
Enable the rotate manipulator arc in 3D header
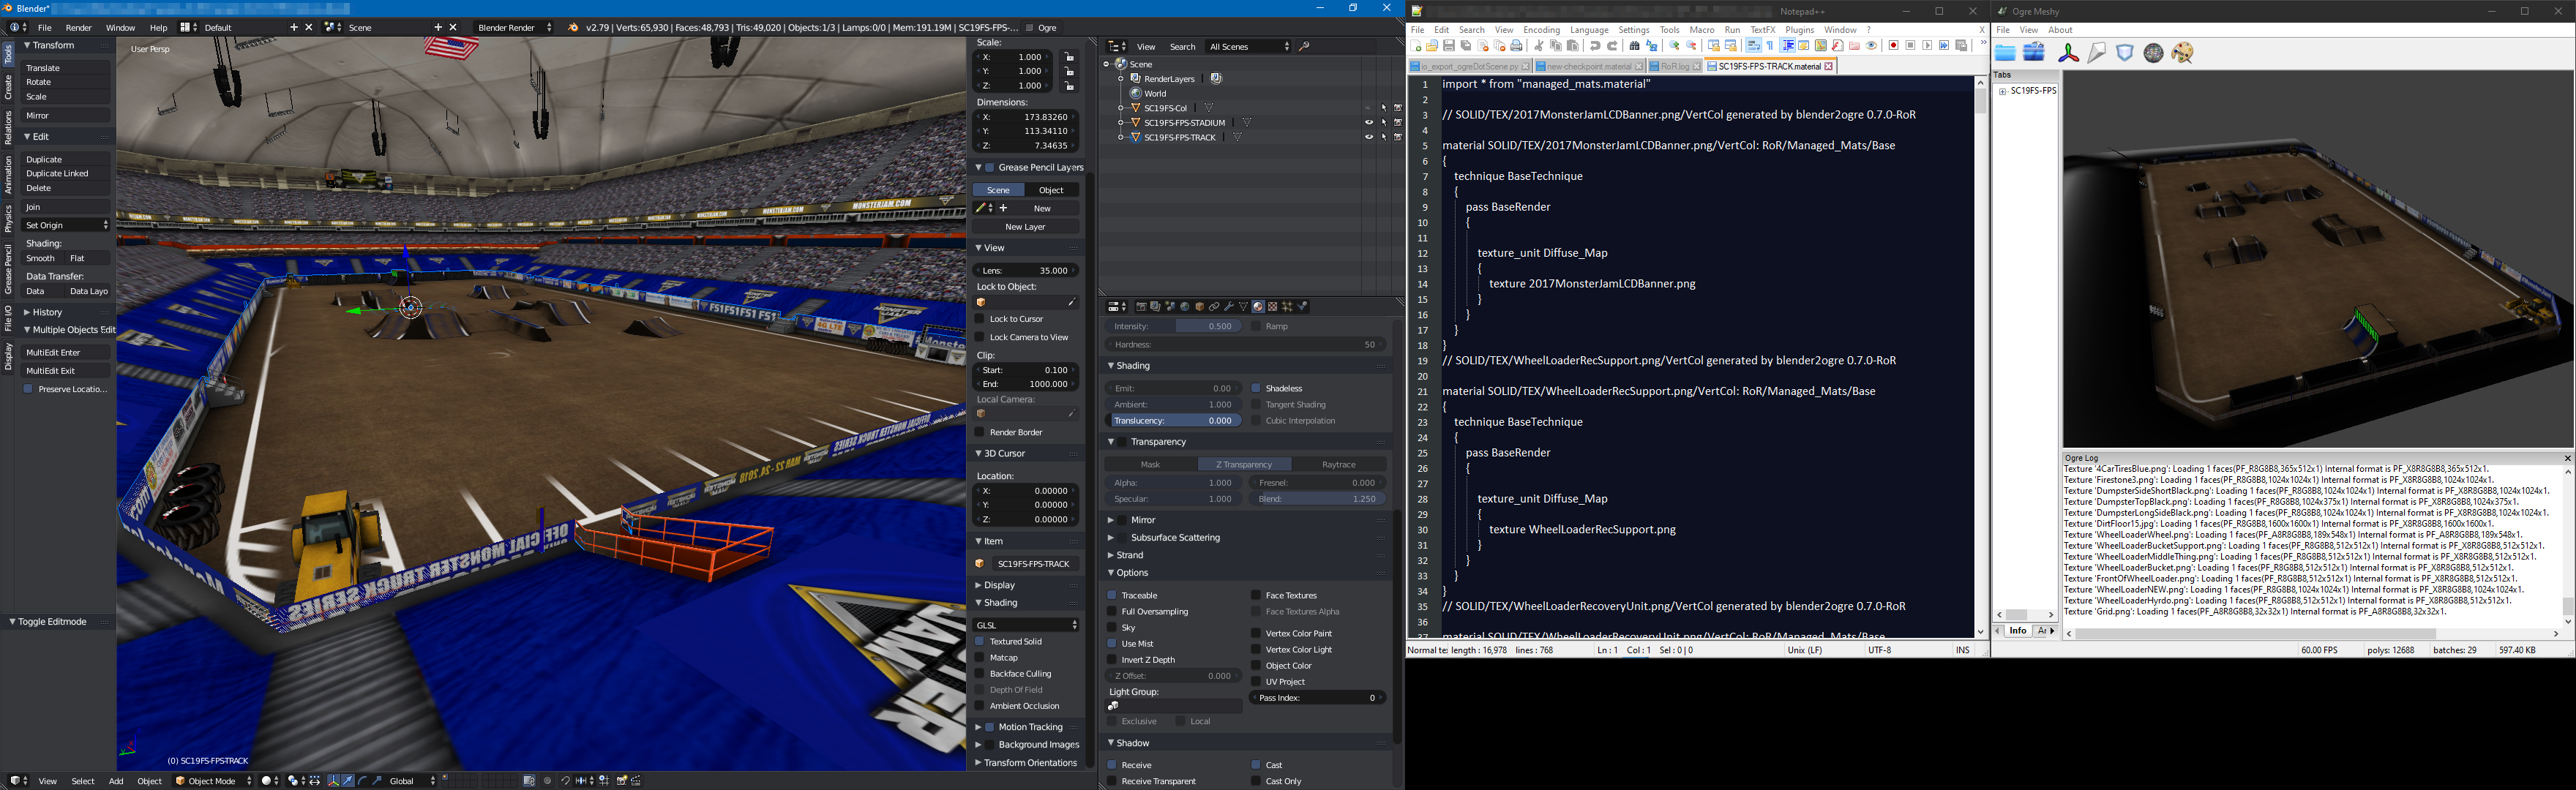click(x=362, y=781)
